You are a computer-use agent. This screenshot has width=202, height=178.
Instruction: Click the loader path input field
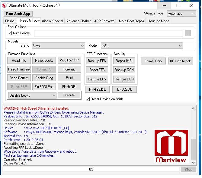[x=108, y=33]
